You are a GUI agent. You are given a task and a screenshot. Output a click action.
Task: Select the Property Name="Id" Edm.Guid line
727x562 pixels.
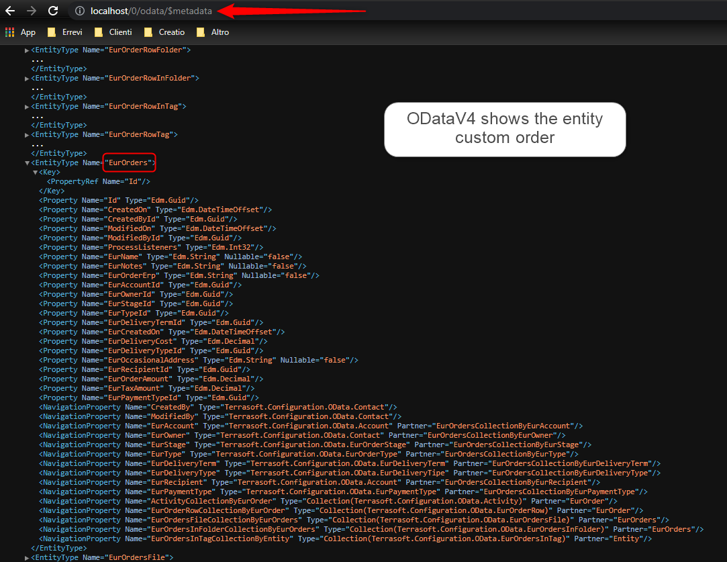tap(119, 200)
